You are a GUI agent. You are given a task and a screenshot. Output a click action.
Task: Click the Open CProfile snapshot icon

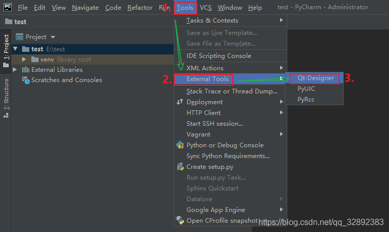click(x=180, y=221)
